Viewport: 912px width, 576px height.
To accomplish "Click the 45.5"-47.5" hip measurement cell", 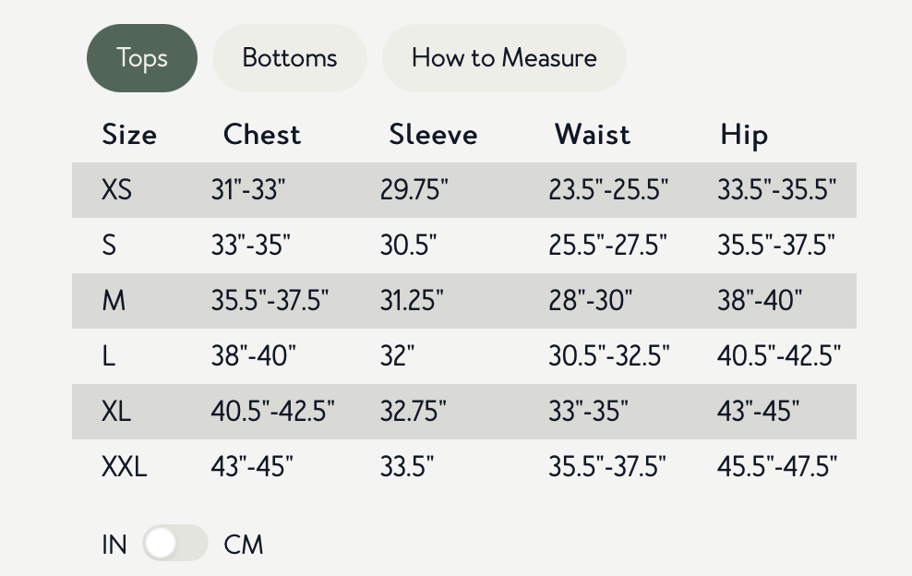I will [777, 466].
